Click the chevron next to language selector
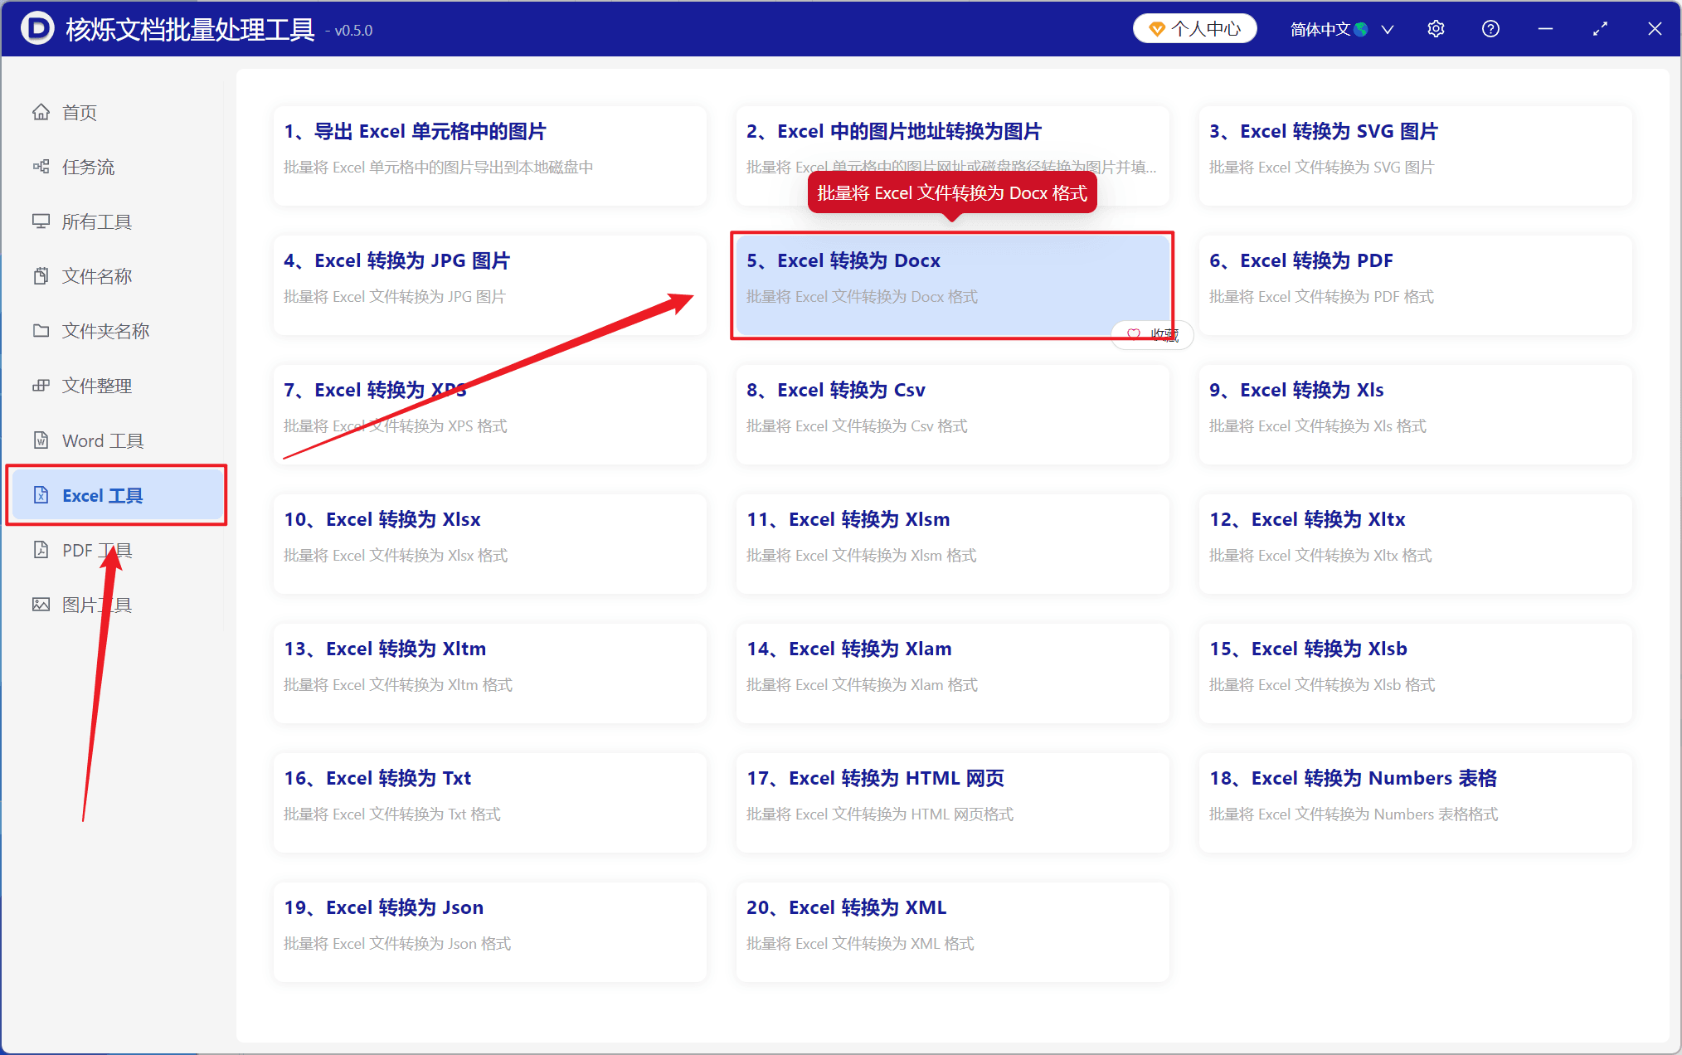This screenshot has height=1055, width=1682. pyautogui.click(x=1388, y=29)
